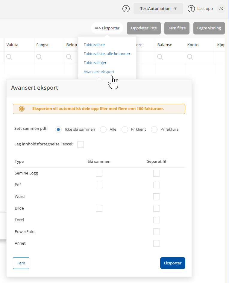Click the blue Eksporter button
Image resolution: width=229 pixels, height=283 pixels.
(173, 263)
